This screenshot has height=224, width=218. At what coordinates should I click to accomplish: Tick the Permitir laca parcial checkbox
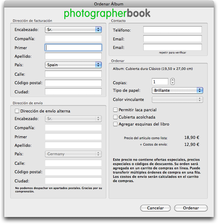115,110
